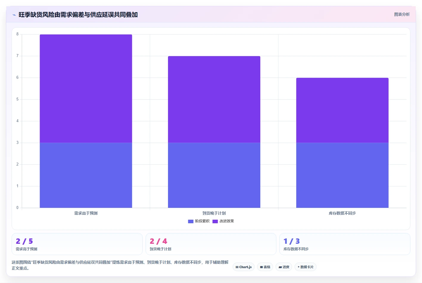Select the blue bar segment for 需求高于预测
Image resolution: width=422 pixels, height=283 pixels.
86,175
